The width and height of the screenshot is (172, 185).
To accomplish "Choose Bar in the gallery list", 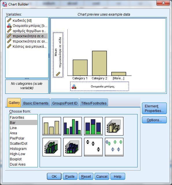I will (23, 122).
